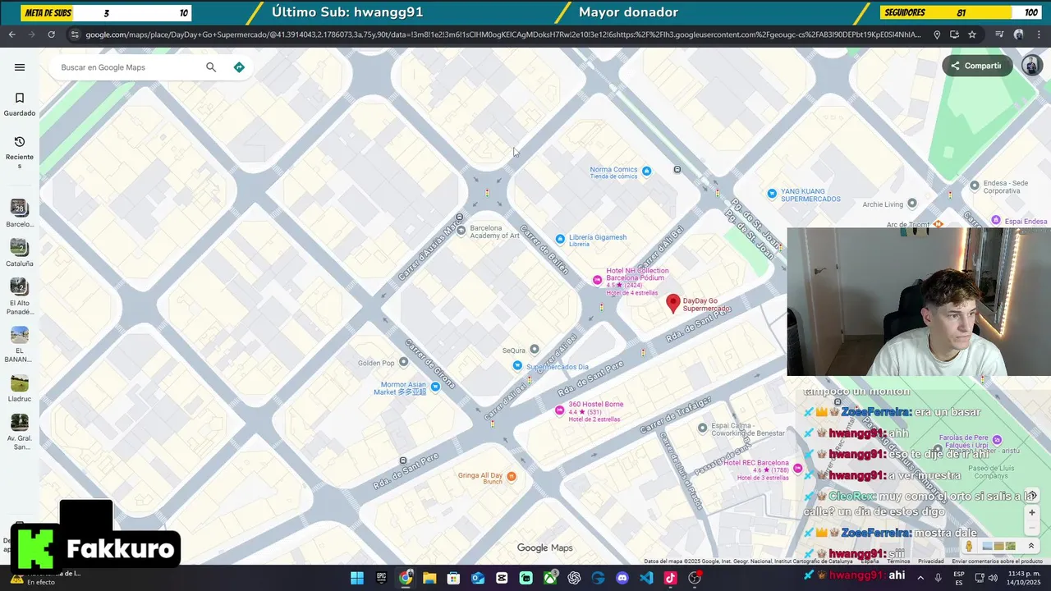Click the browser back arrow
Screen dimensions: 1051x591
11,34
